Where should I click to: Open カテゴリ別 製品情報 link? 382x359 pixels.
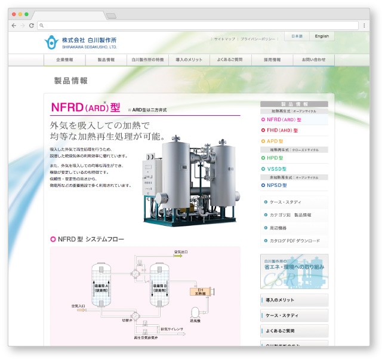click(x=294, y=215)
